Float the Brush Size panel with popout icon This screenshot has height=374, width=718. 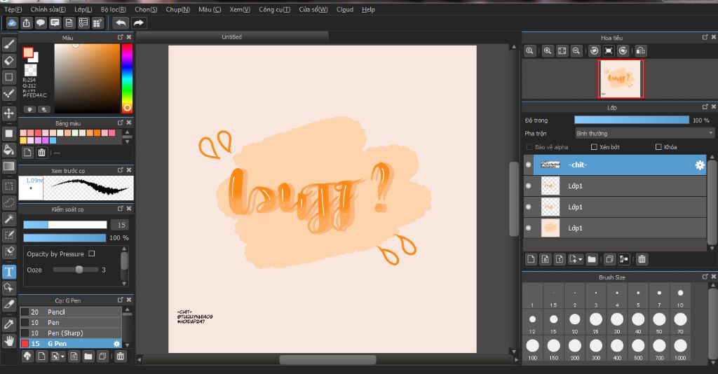(705, 277)
